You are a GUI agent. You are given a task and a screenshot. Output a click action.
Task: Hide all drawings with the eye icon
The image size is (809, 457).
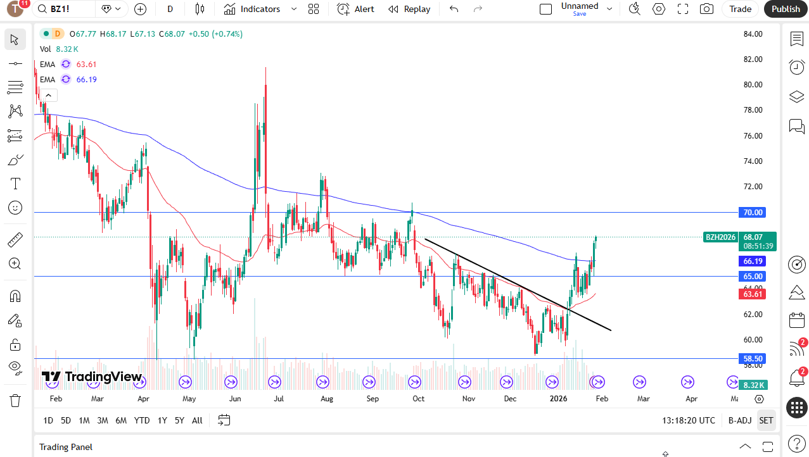(x=15, y=368)
